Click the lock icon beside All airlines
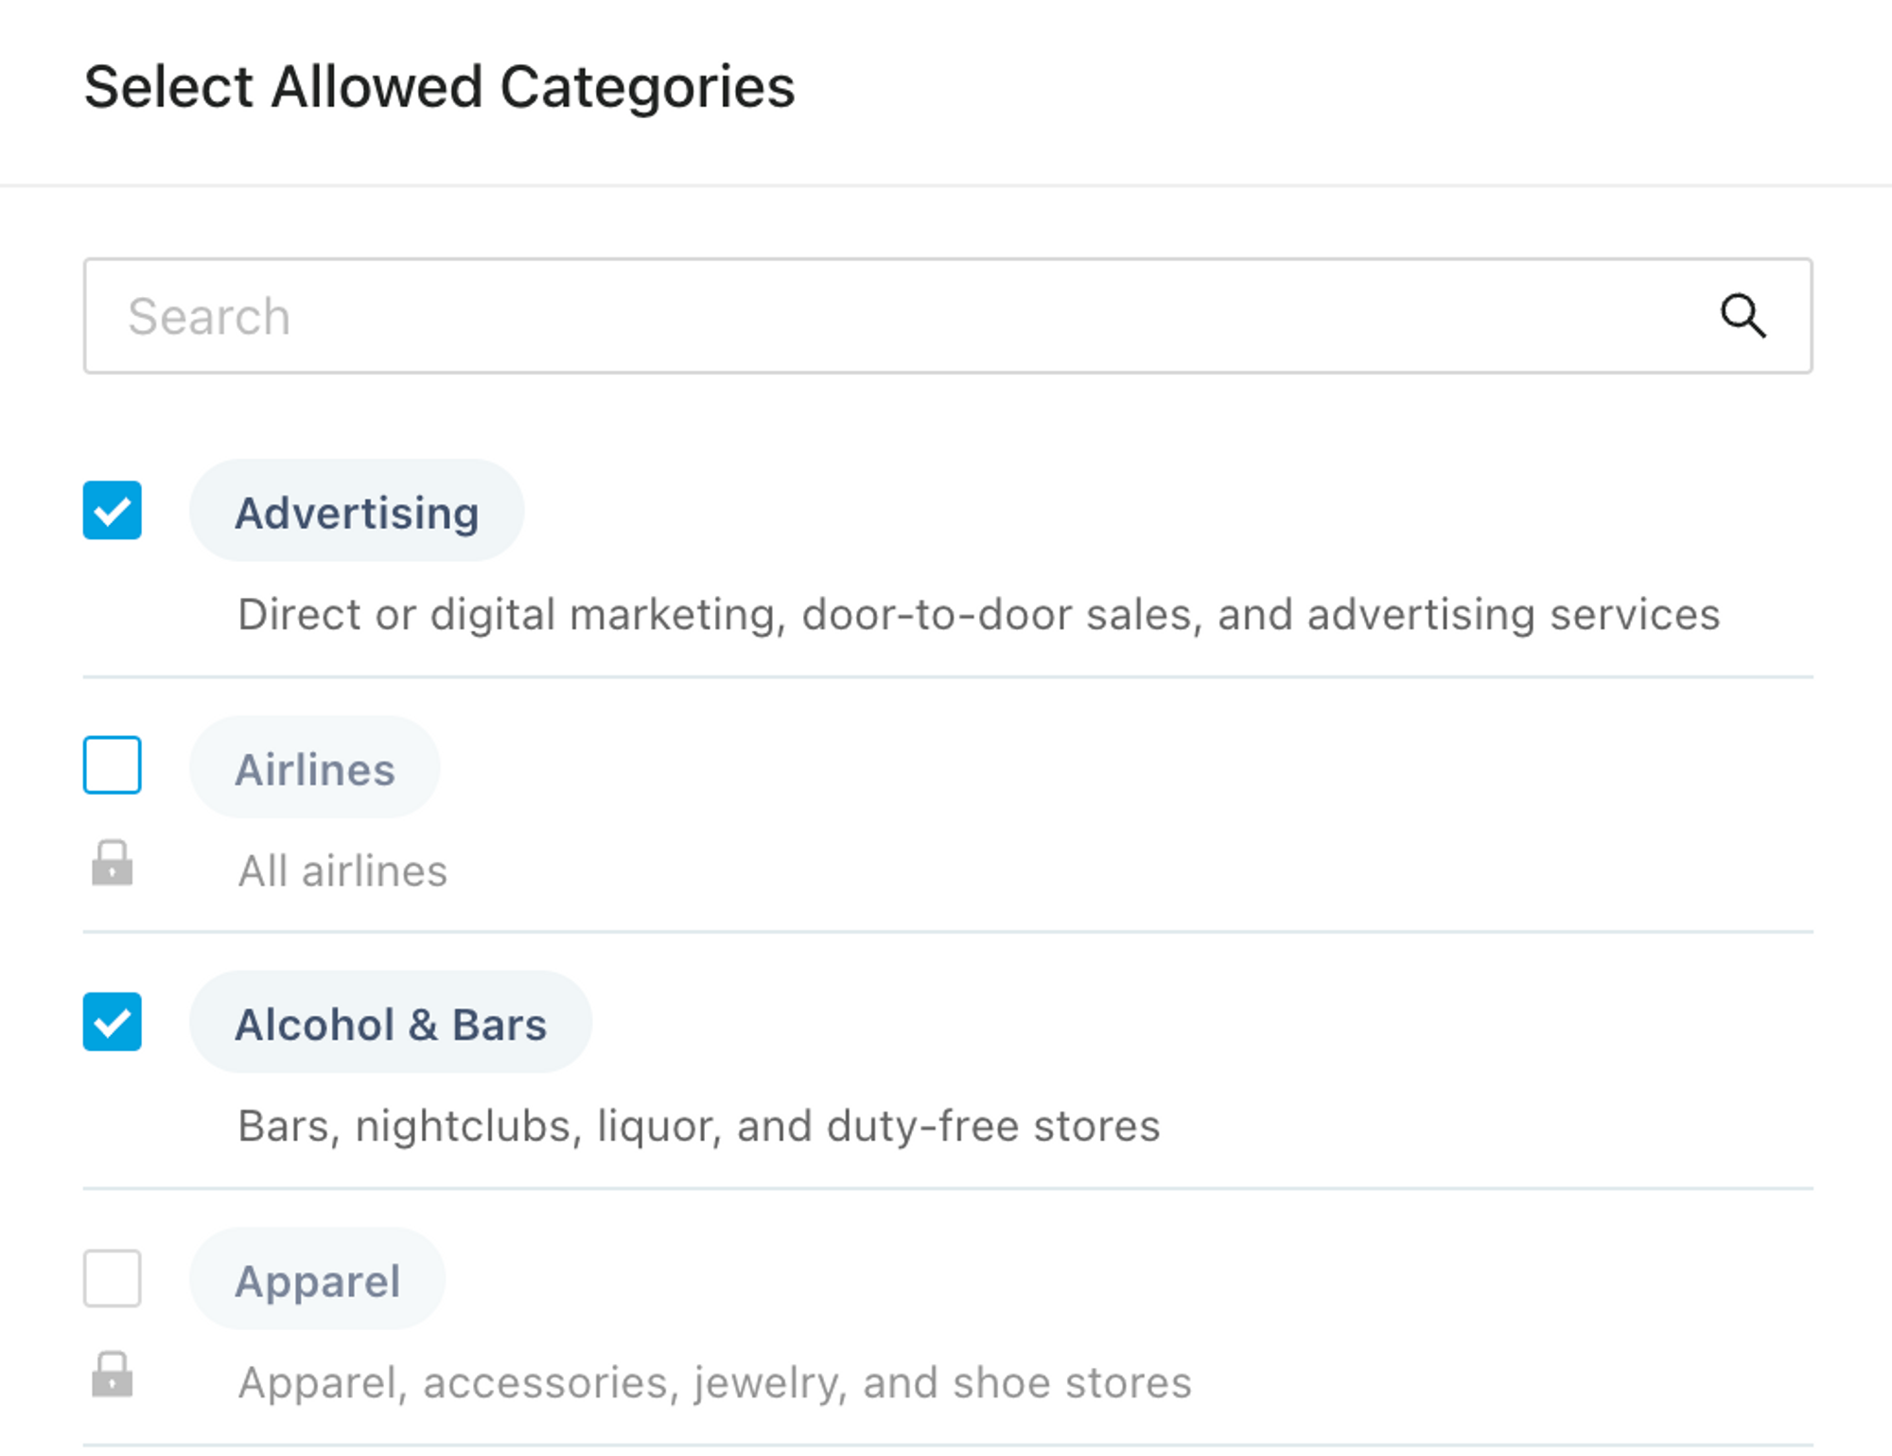 tap(112, 863)
